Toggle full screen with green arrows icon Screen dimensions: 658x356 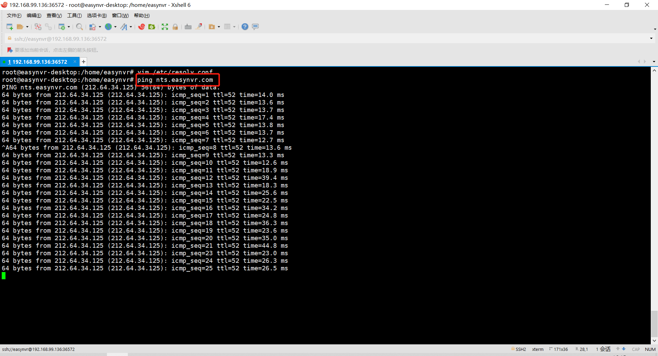(x=165, y=27)
